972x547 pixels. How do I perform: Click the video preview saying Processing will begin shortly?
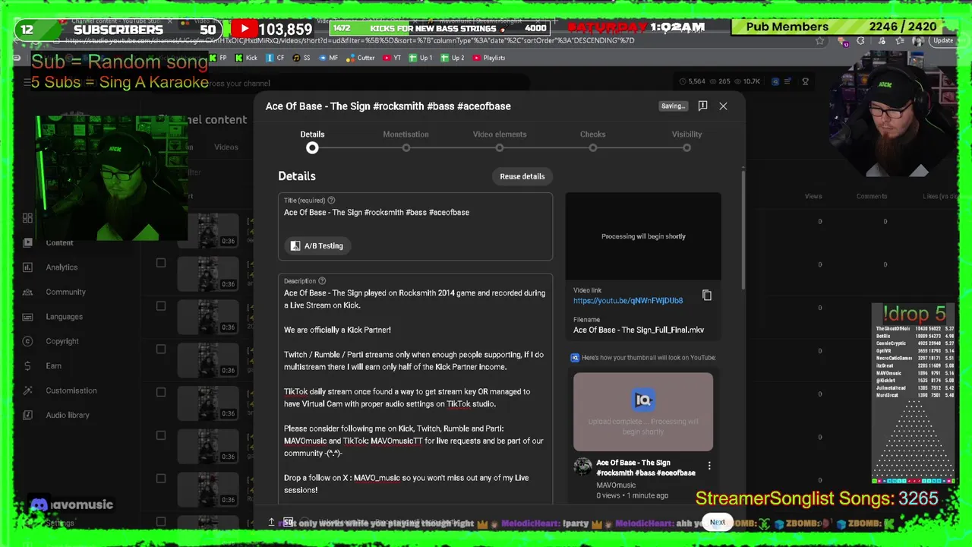tap(643, 236)
